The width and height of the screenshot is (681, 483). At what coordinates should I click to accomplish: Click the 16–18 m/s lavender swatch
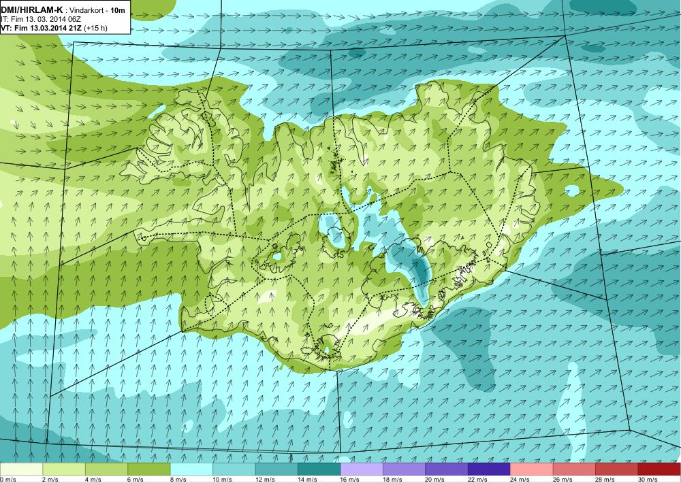coord(362,469)
